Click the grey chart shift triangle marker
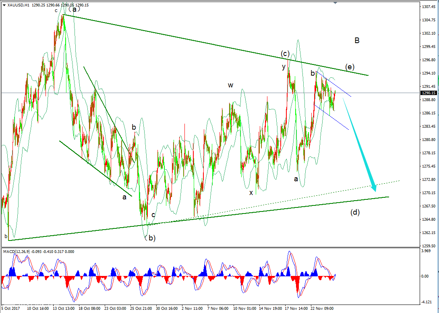Viewport: 439px width, 313px height. tap(335, 3)
